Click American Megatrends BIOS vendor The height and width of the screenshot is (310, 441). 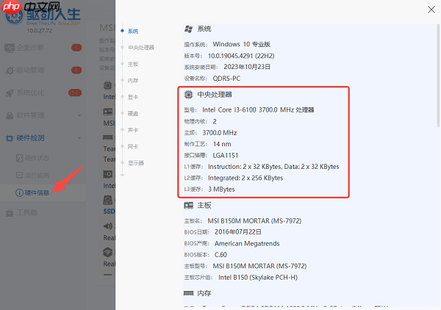(x=247, y=243)
